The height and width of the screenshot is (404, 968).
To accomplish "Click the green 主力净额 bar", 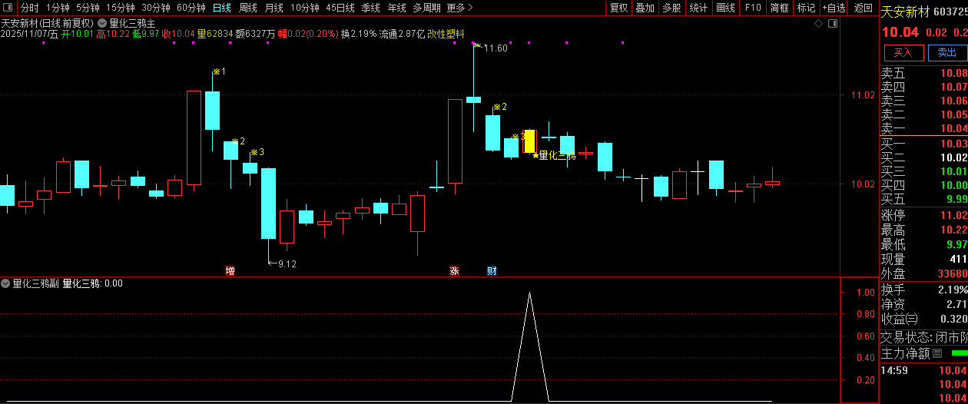I will [x=960, y=353].
